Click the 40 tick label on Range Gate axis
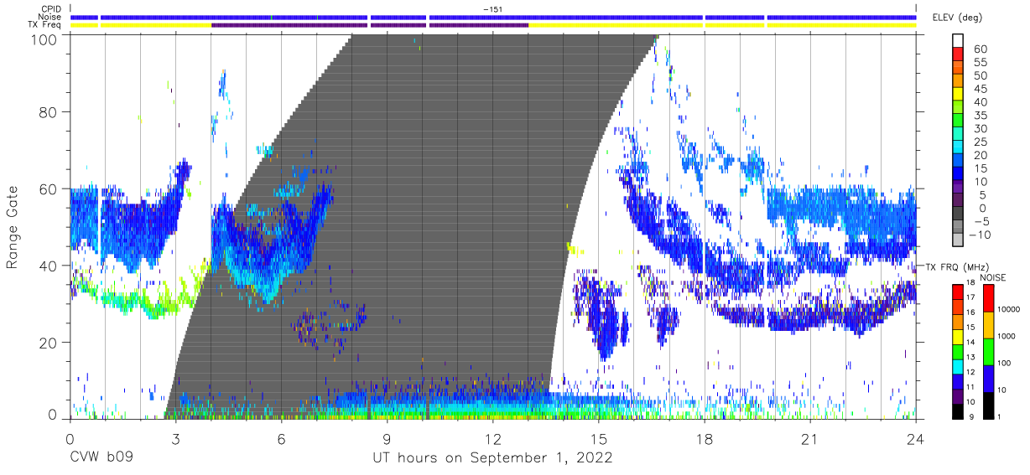The image size is (1030, 475). [x=49, y=266]
